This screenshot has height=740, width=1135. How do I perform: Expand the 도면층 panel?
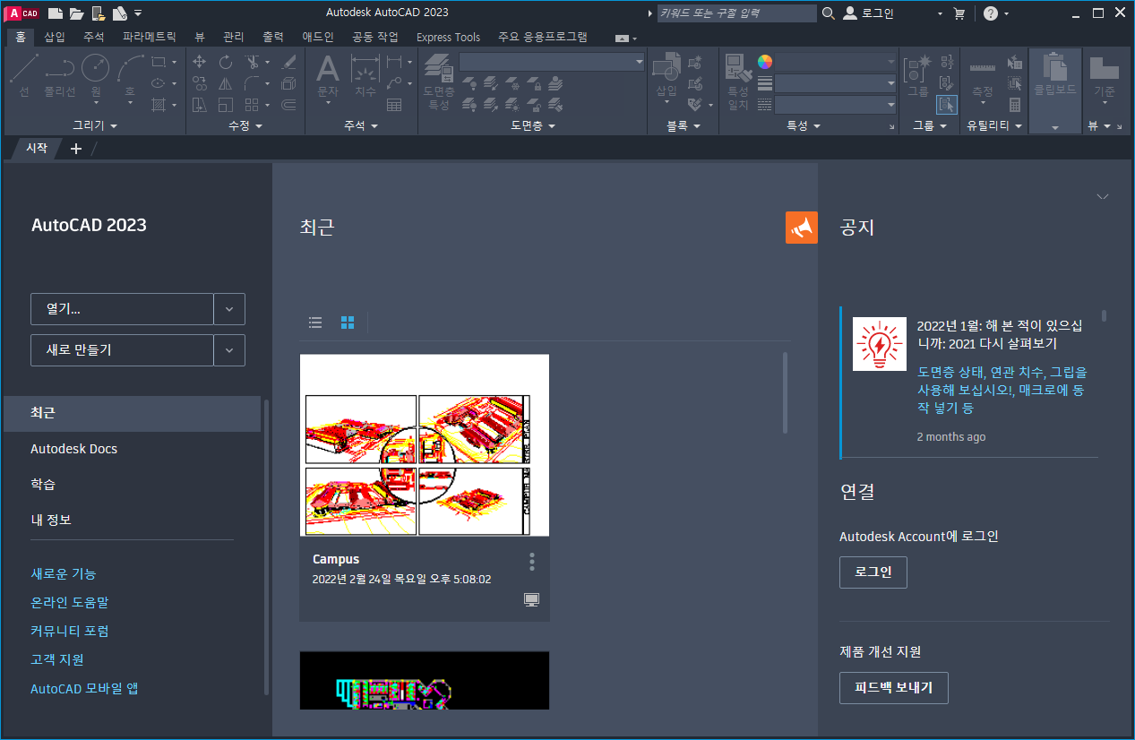click(533, 126)
